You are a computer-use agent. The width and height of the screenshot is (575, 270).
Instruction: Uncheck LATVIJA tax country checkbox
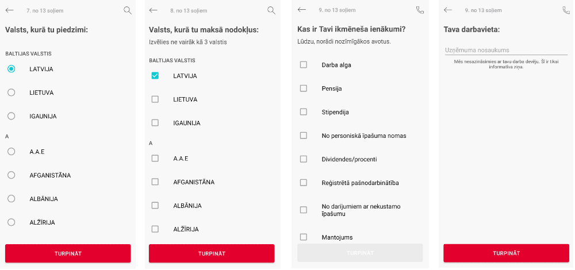pos(155,76)
